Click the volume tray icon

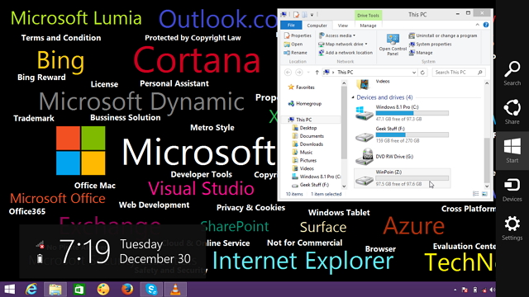click(493, 290)
